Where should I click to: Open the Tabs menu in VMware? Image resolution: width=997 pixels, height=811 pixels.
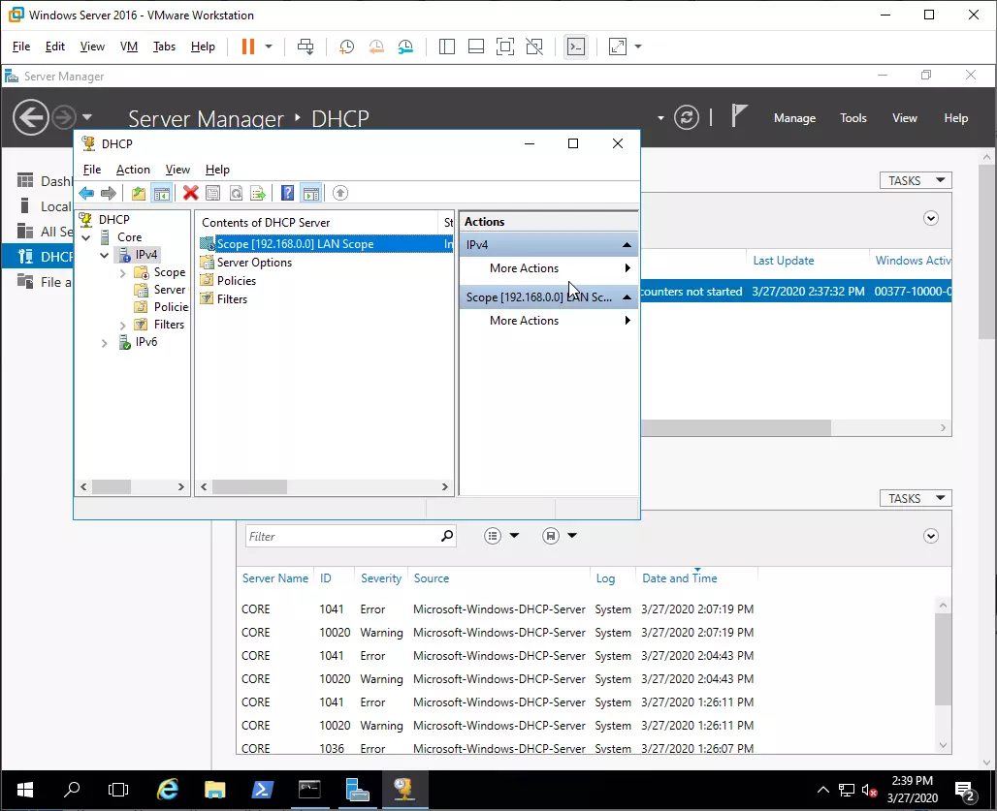click(x=164, y=47)
